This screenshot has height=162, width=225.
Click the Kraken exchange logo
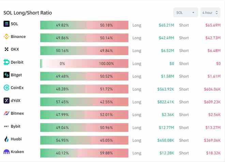6,152
